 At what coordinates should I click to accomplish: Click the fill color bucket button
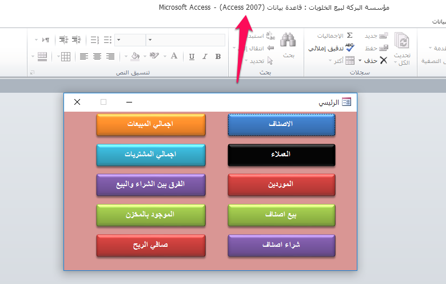coord(135,57)
